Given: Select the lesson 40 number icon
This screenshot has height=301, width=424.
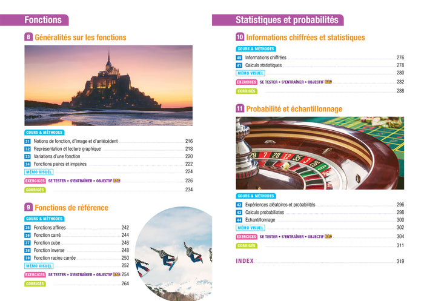Looking at the screenshot, I should point(239,58).
